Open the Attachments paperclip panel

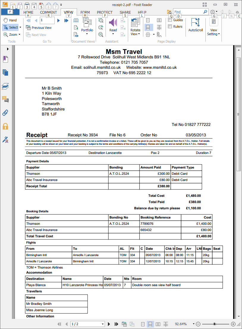[5, 113]
